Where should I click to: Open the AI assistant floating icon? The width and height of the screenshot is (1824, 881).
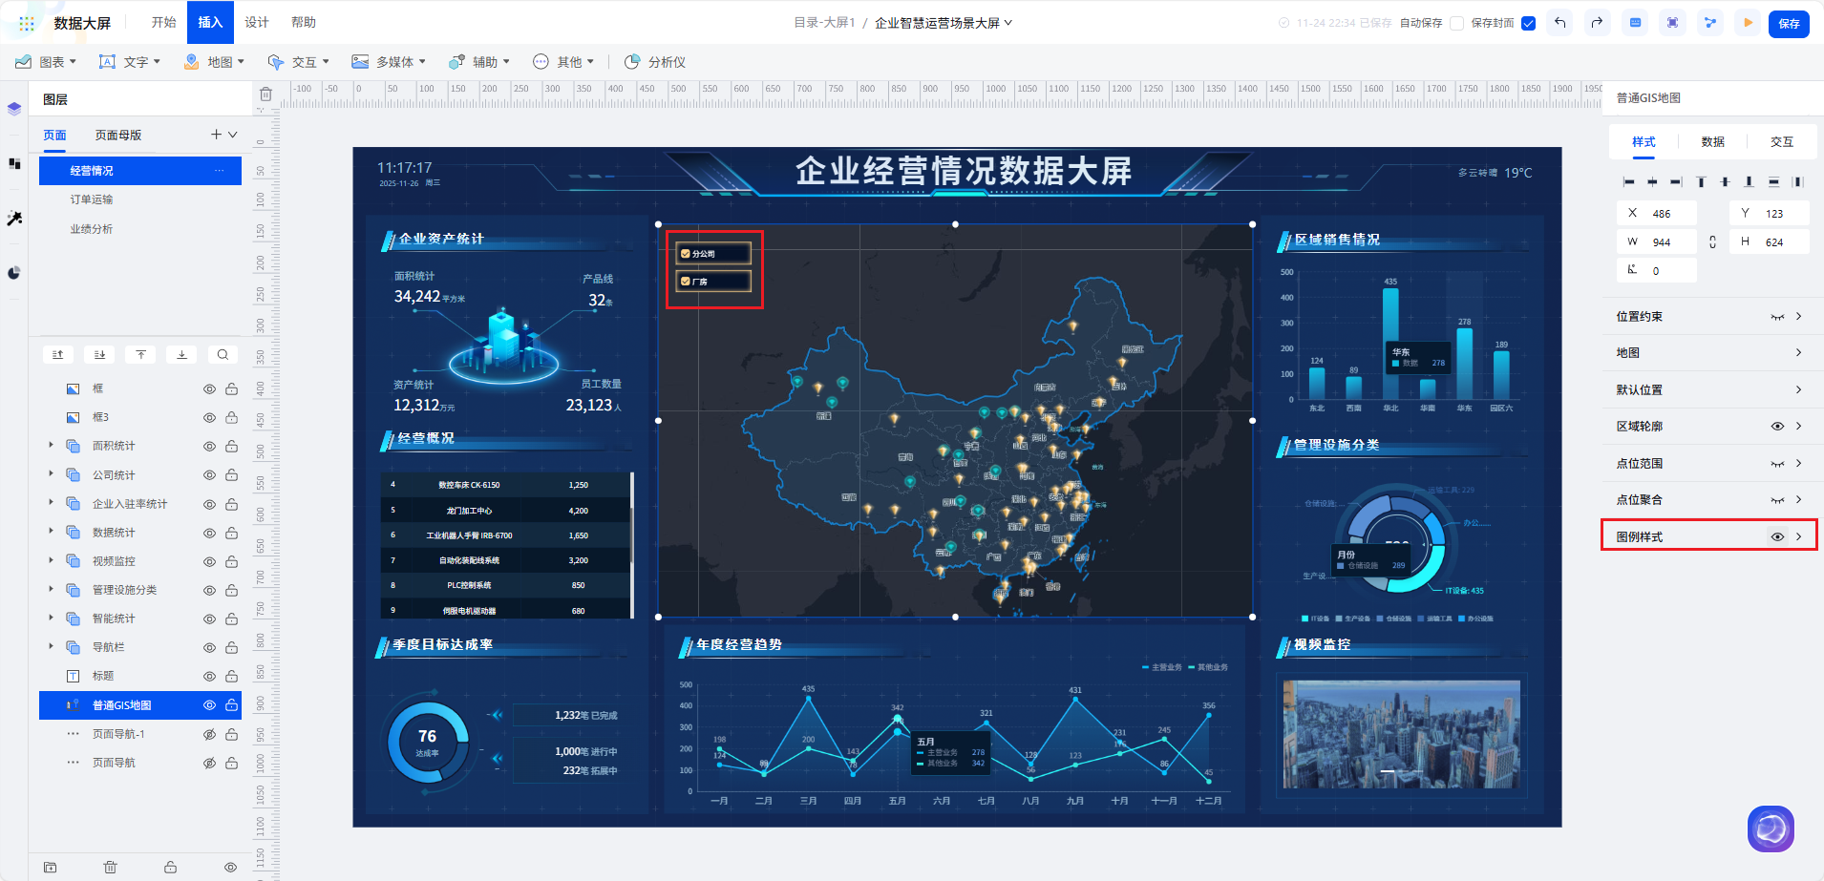point(1771,829)
